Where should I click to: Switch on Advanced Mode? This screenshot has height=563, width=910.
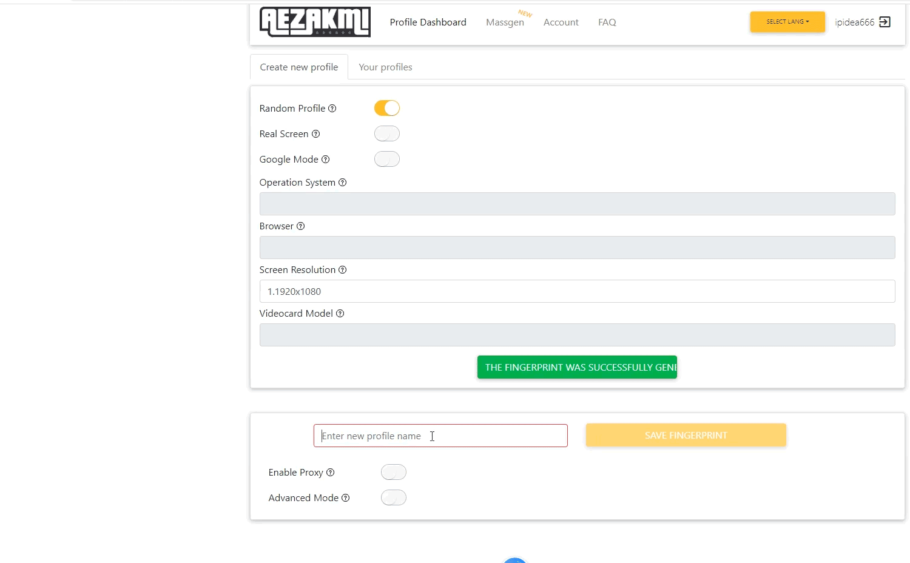[x=394, y=497]
